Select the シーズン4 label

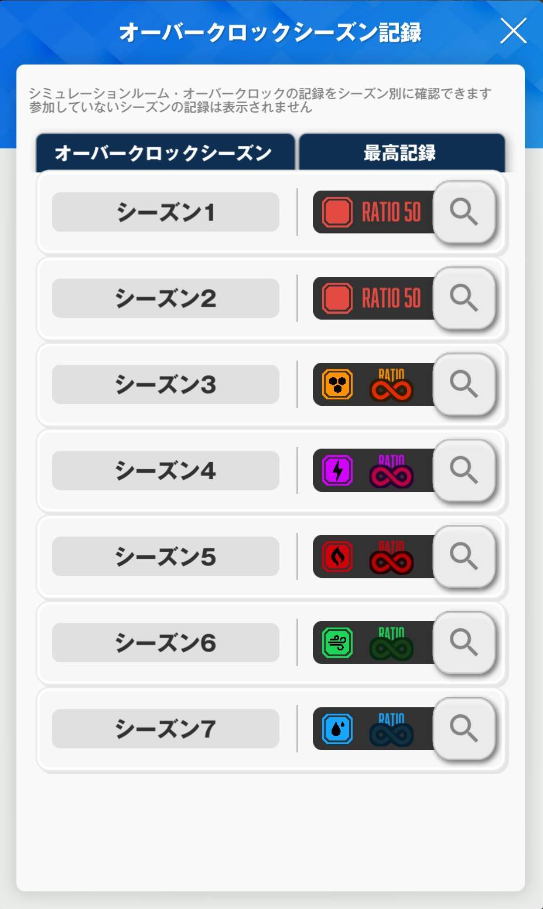(x=165, y=470)
